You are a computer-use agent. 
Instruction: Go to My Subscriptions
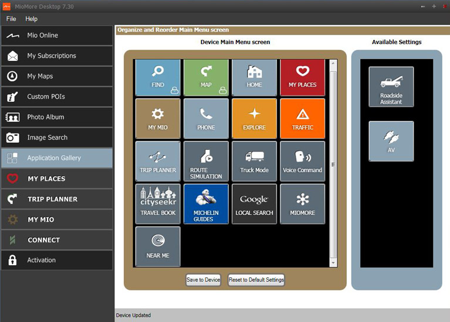click(x=57, y=56)
